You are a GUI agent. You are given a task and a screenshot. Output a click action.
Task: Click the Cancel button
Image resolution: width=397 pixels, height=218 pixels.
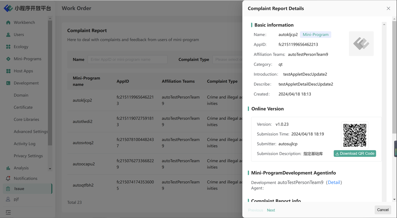[x=383, y=210]
